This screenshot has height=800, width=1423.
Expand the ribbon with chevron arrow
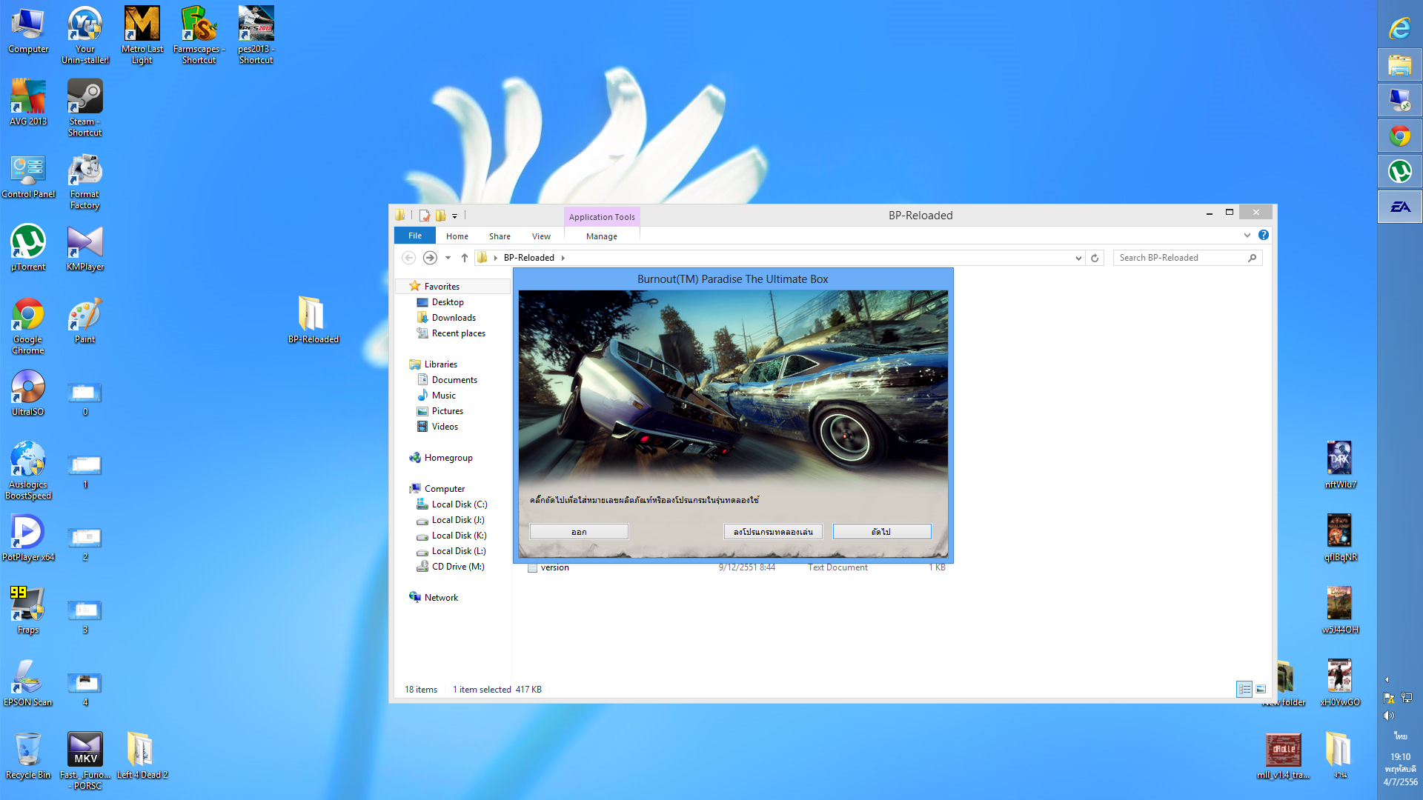coord(1247,235)
